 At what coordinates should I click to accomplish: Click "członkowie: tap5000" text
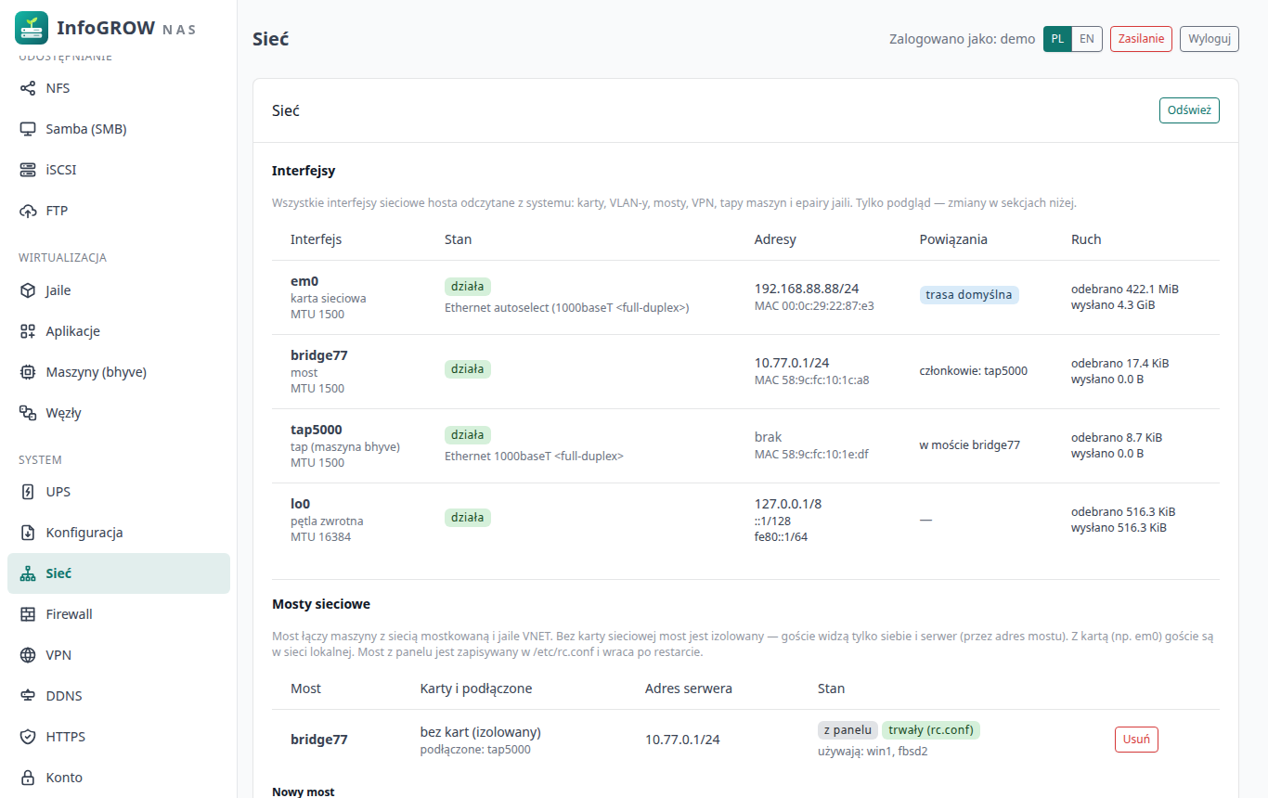click(974, 371)
